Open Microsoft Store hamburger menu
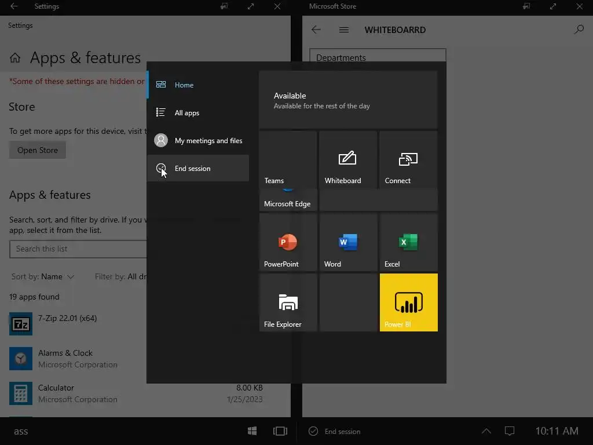This screenshot has width=593, height=445. tap(344, 30)
